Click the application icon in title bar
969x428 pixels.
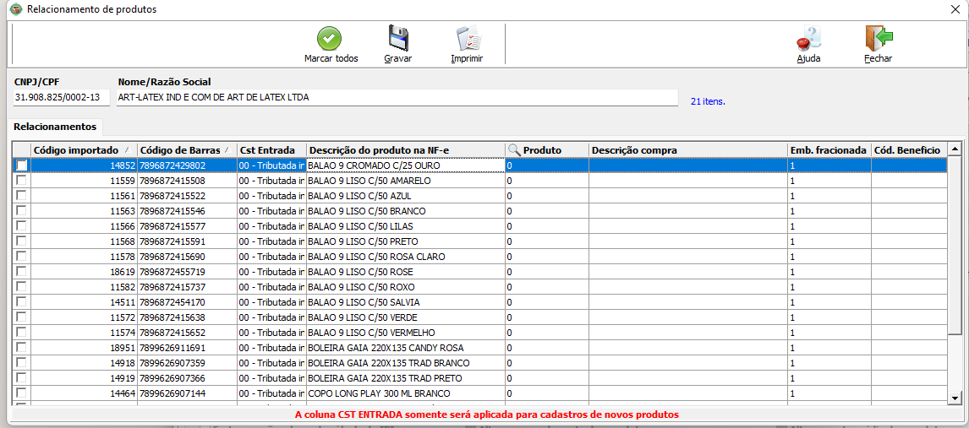(16, 9)
